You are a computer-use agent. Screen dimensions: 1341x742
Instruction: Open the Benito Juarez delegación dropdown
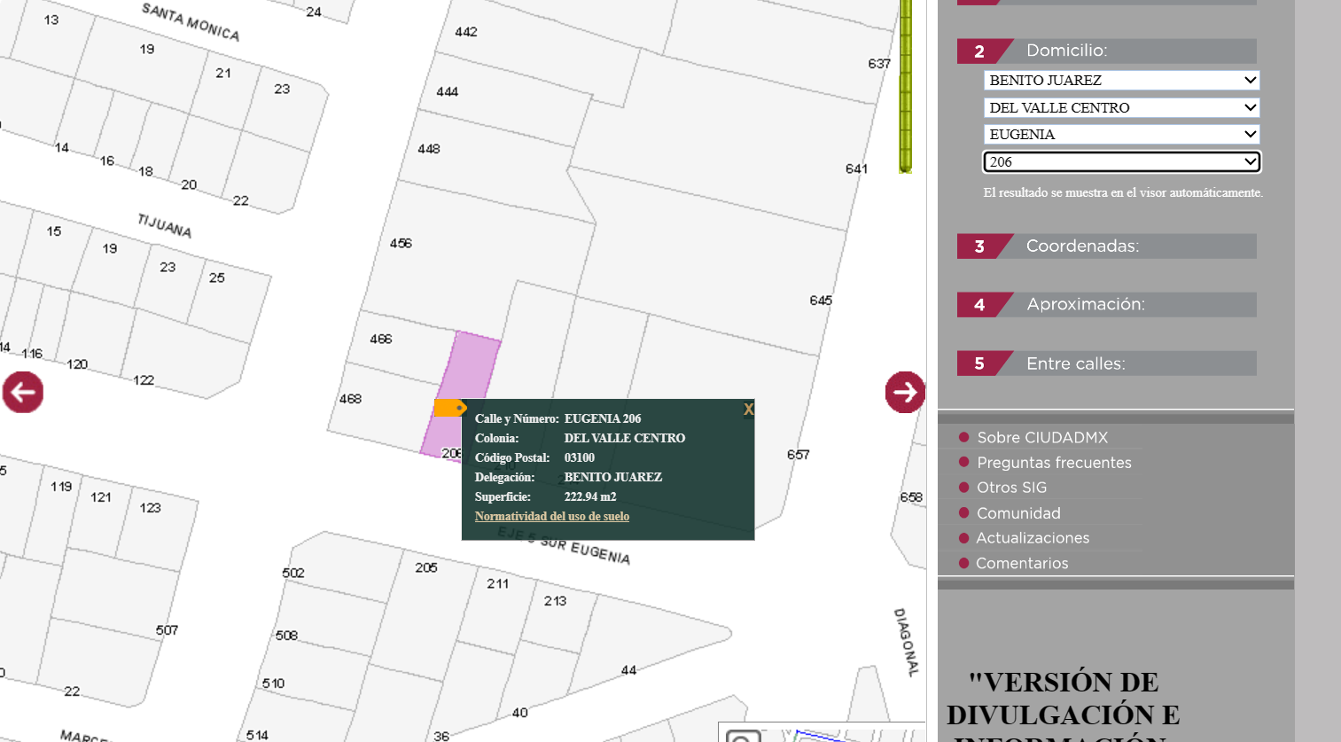tap(1121, 80)
